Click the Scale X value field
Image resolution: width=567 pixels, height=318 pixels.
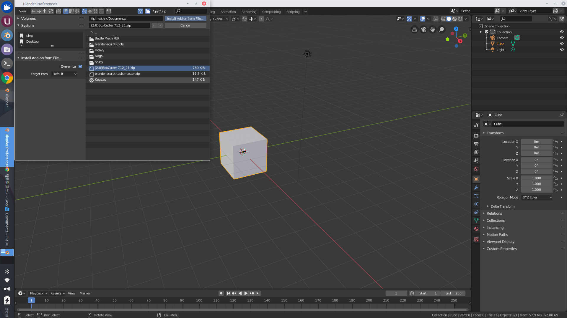tap(536, 178)
